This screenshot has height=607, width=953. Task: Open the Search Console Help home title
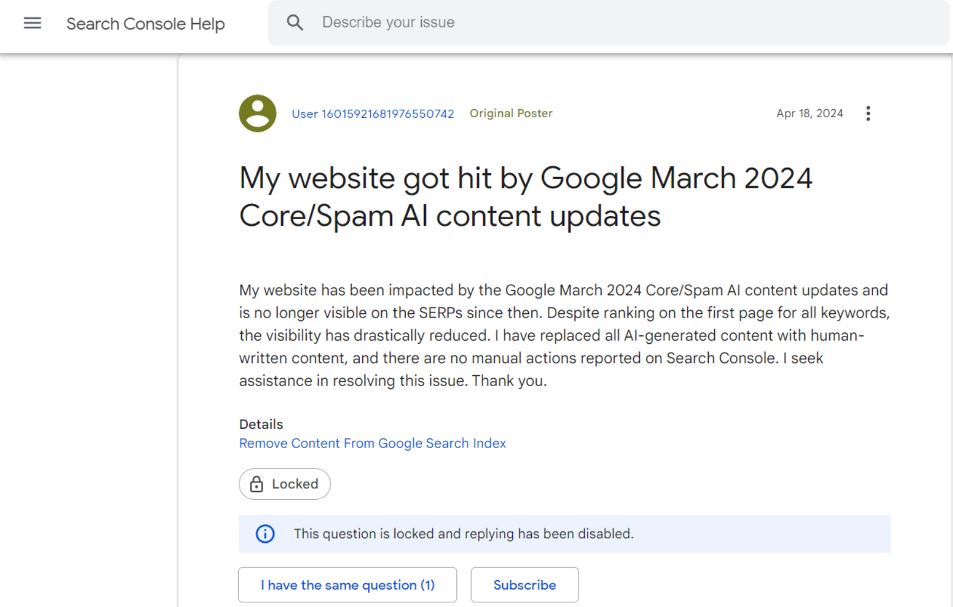coord(145,24)
